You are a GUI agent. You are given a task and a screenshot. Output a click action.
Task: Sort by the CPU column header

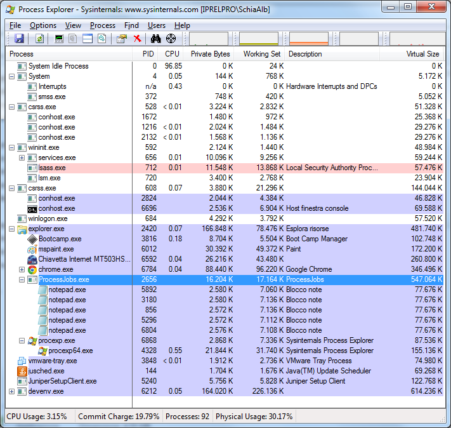(x=171, y=54)
